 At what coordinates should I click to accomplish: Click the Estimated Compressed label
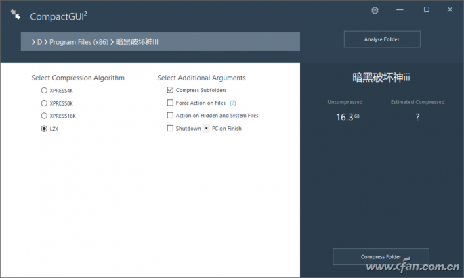[417, 102]
